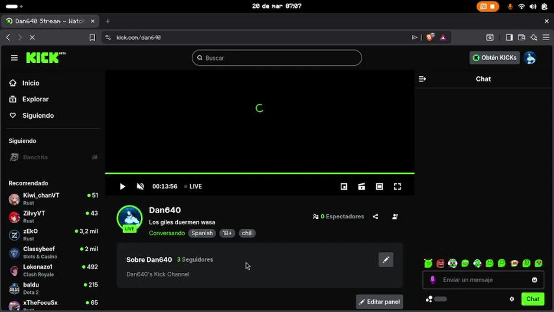
Task: Insert the sombrero hat emote
Action: pos(514,263)
